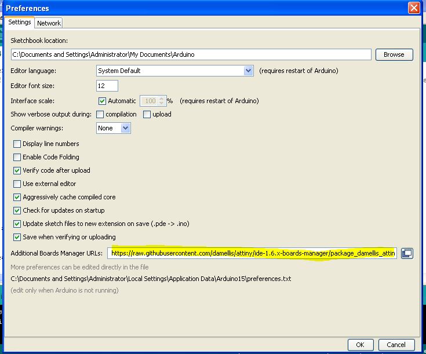The image size is (426, 354).
Task: Uncheck Save when verifying or uploading
Action: tap(17, 237)
